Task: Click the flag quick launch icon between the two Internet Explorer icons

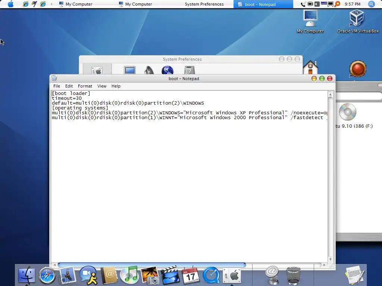Action: click(x=34, y=4)
